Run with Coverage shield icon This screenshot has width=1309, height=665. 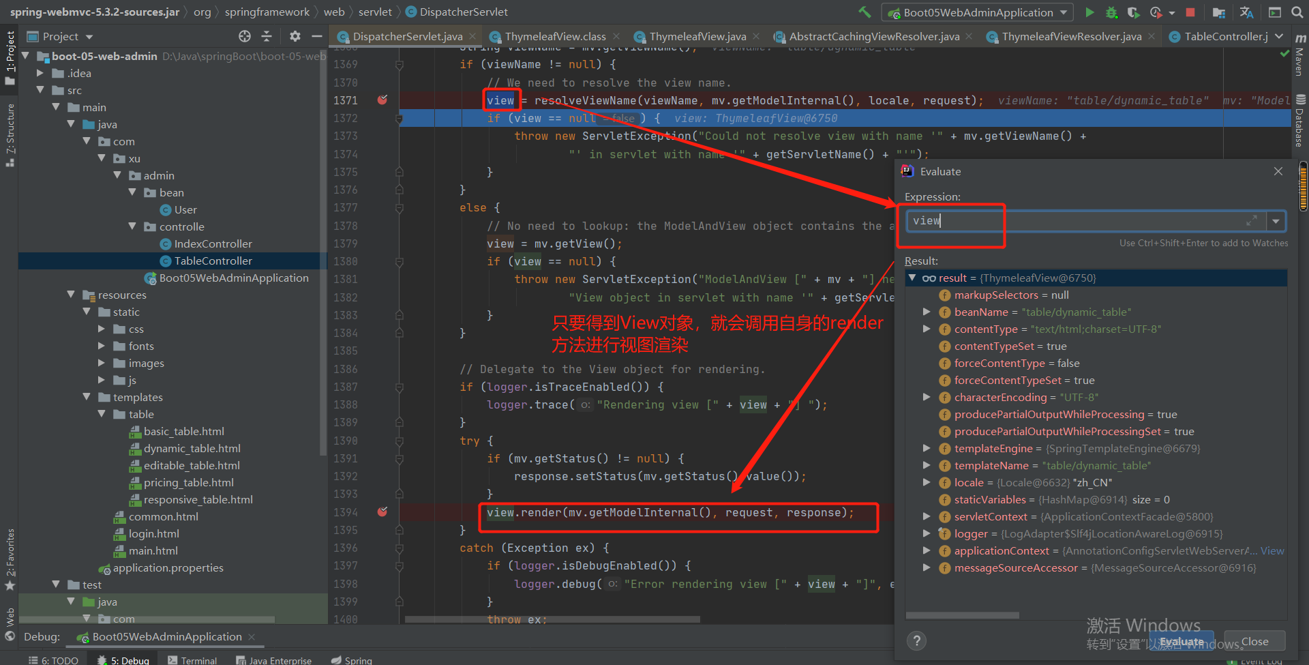point(1133,12)
